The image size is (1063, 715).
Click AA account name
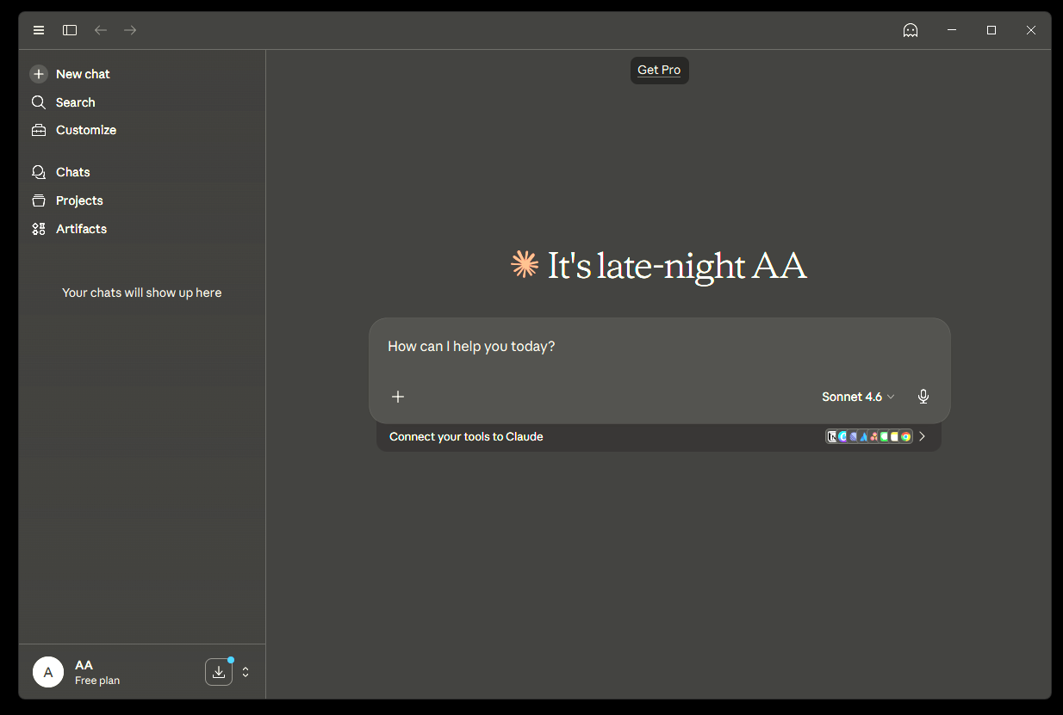(x=84, y=665)
